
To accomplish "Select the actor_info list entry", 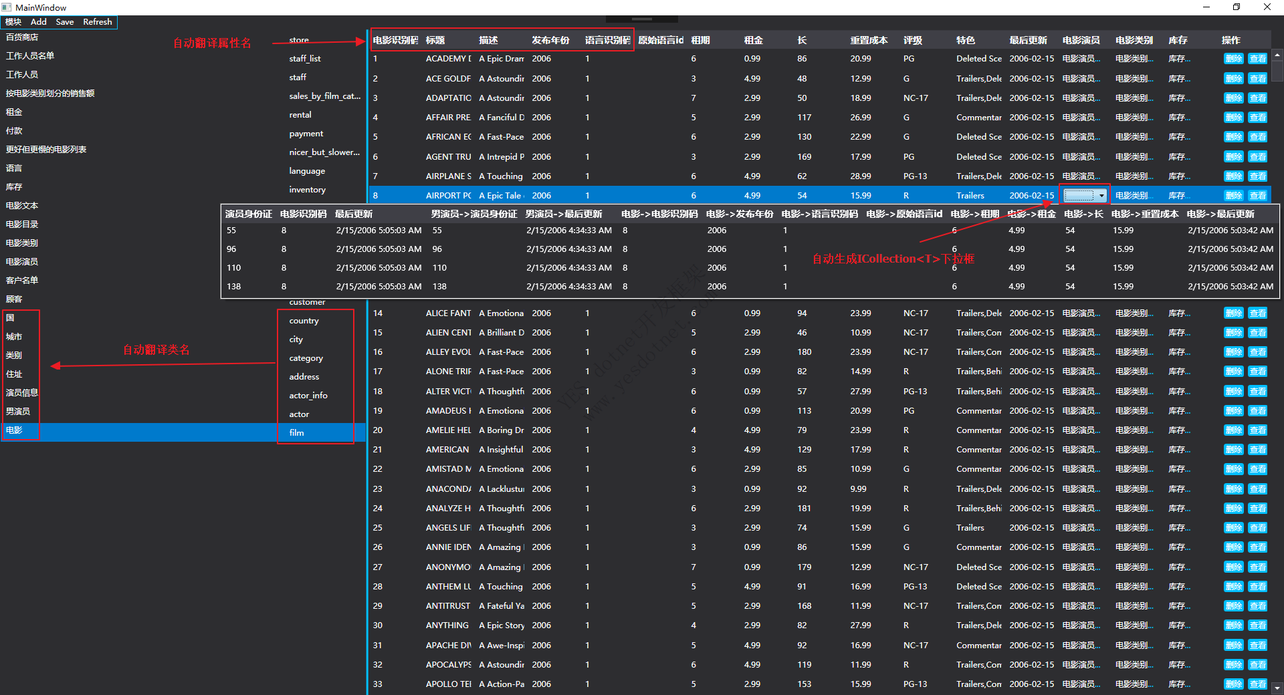I will pos(308,396).
